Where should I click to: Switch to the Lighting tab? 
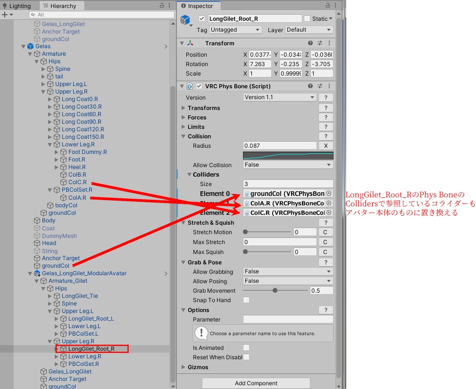coord(17,6)
